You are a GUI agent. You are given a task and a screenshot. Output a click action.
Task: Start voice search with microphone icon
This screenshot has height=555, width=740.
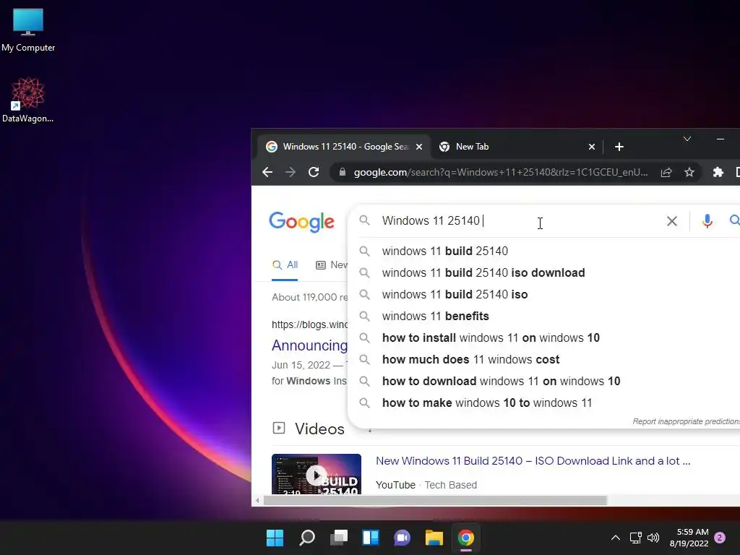(x=707, y=221)
